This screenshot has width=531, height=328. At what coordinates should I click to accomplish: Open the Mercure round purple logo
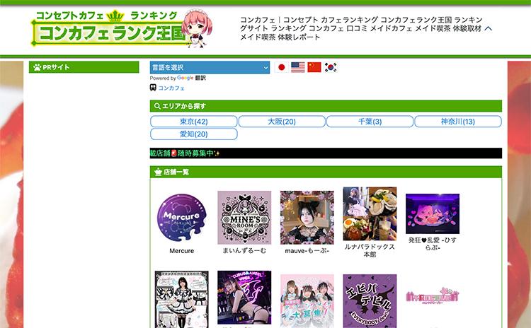(181, 218)
